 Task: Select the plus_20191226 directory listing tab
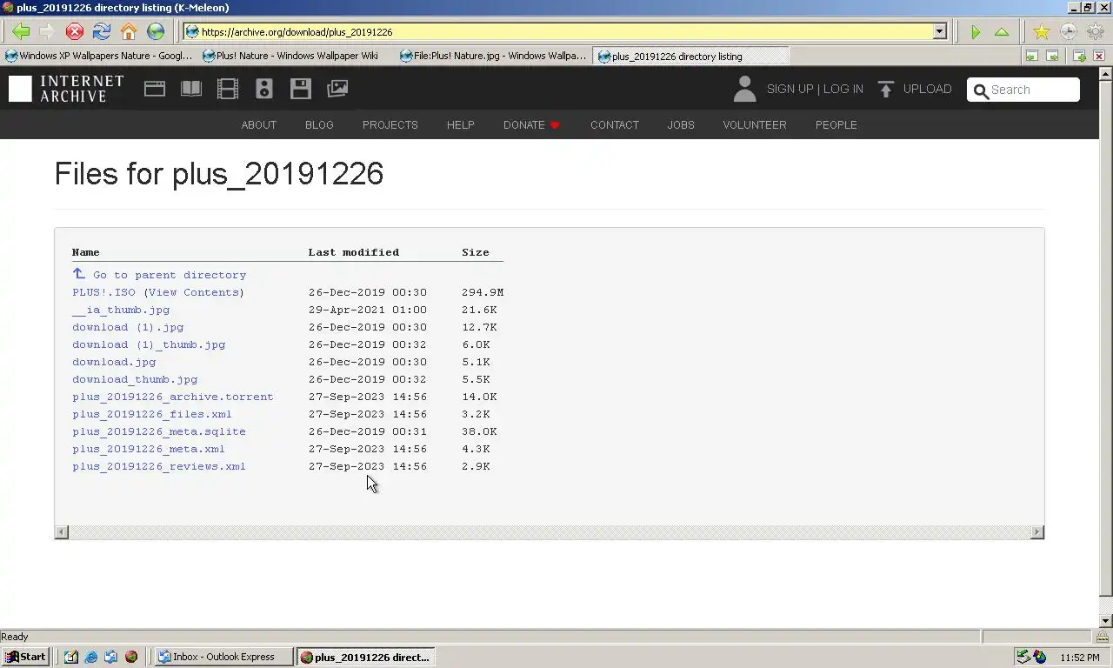point(690,56)
